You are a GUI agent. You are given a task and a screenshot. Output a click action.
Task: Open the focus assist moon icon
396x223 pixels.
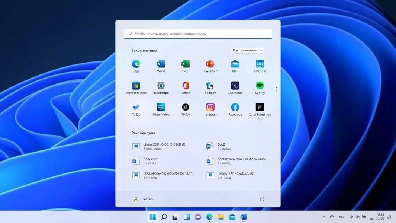pos(390,217)
